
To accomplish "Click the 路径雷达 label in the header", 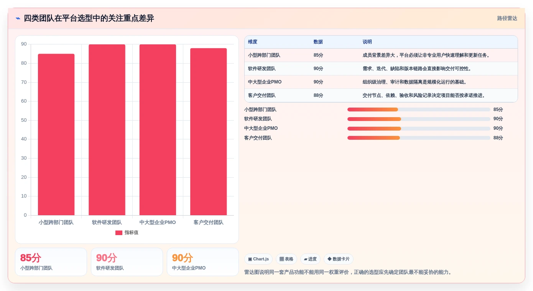I will tap(507, 18).
